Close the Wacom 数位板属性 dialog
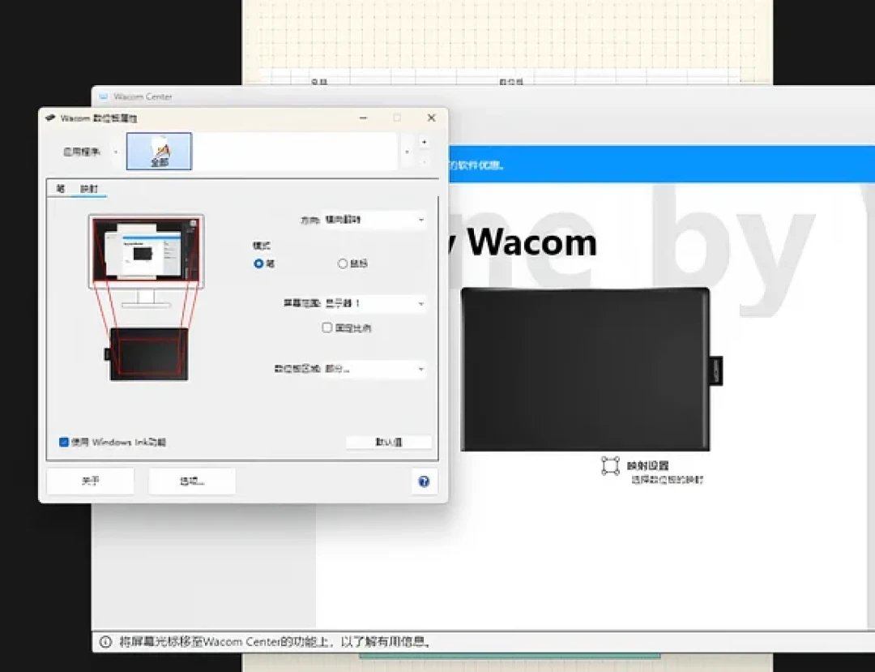This screenshot has height=672, width=875. [431, 118]
